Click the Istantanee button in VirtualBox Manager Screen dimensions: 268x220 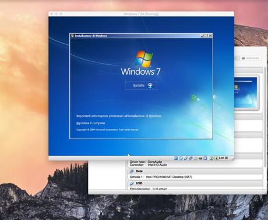click(251, 58)
